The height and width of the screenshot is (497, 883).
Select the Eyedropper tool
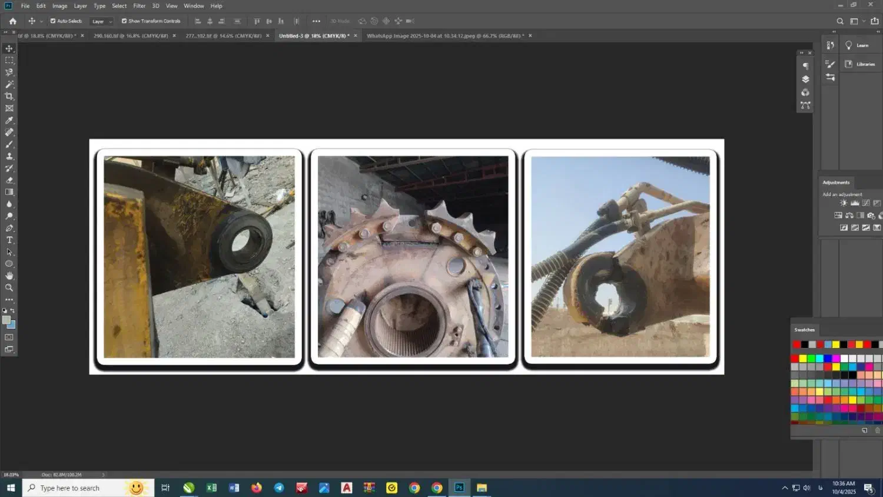pos(9,120)
